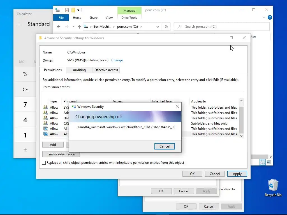Click the Calculator 1 key
This screenshot has width=287, height=215.
click(x=25, y=135)
